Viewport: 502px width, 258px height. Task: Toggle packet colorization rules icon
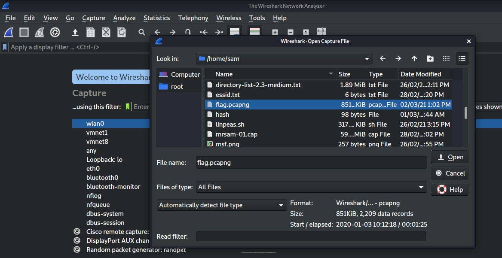point(254,32)
